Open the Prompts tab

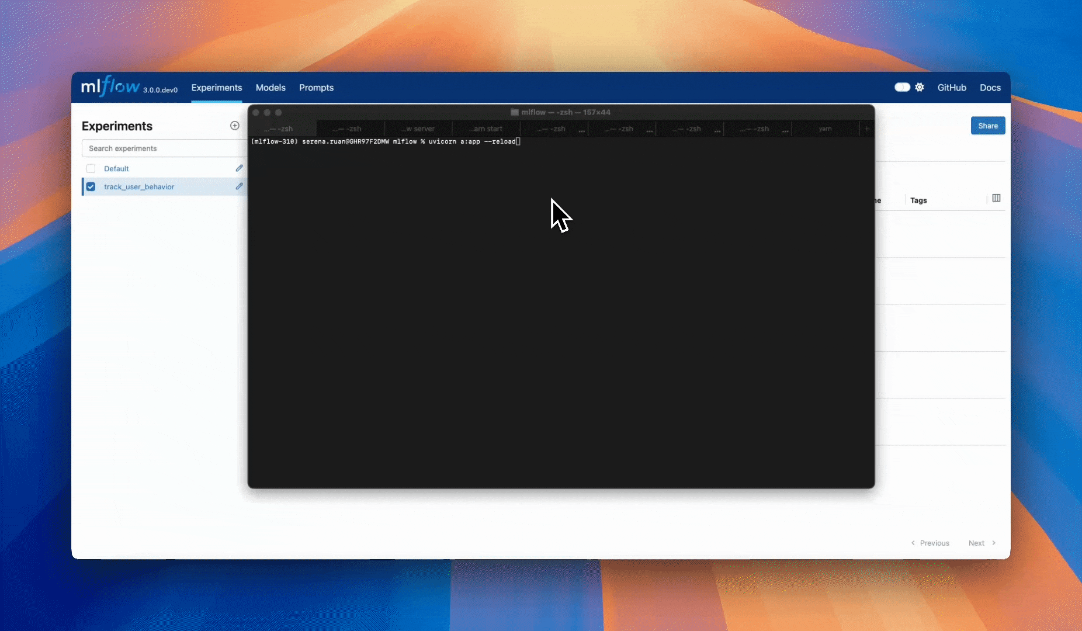click(x=316, y=88)
